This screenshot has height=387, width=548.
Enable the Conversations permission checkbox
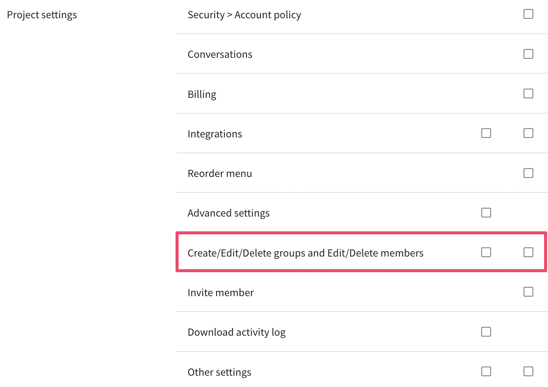click(528, 54)
